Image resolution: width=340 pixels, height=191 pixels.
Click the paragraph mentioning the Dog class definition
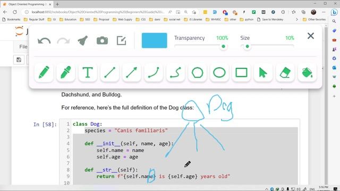pyautogui.click(x=127, y=108)
